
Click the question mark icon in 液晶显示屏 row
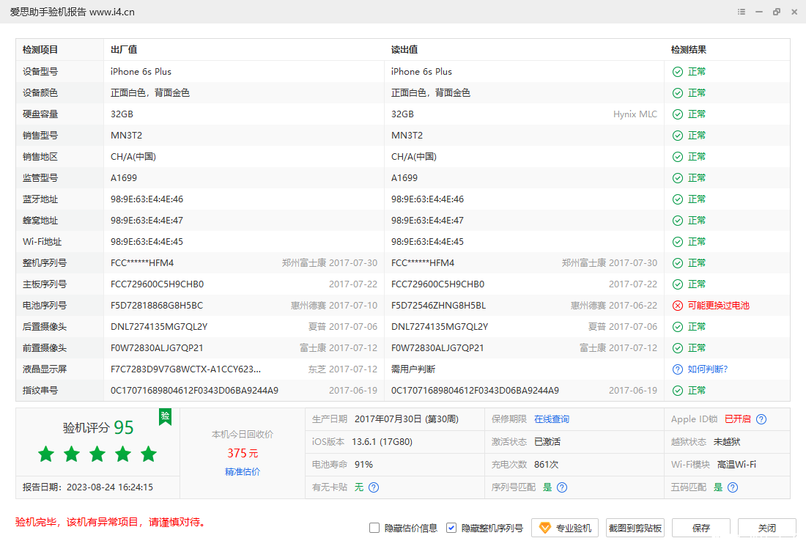pos(678,369)
